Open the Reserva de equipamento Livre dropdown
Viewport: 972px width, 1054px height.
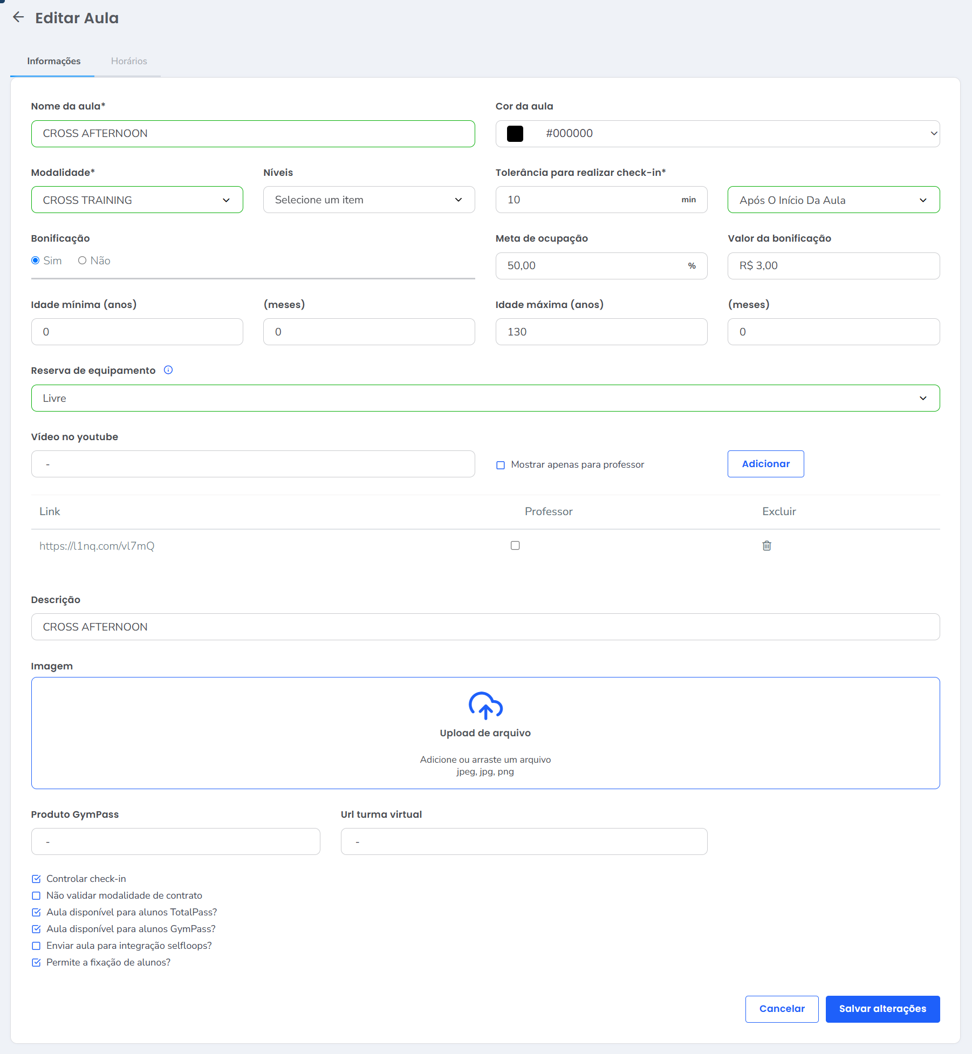tap(485, 398)
